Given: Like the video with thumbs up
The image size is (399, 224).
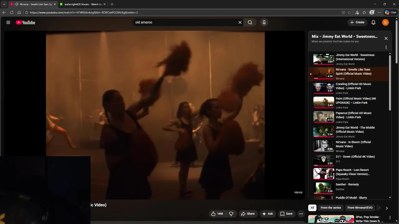Looking at the screenshot, I should coord(217,214).
